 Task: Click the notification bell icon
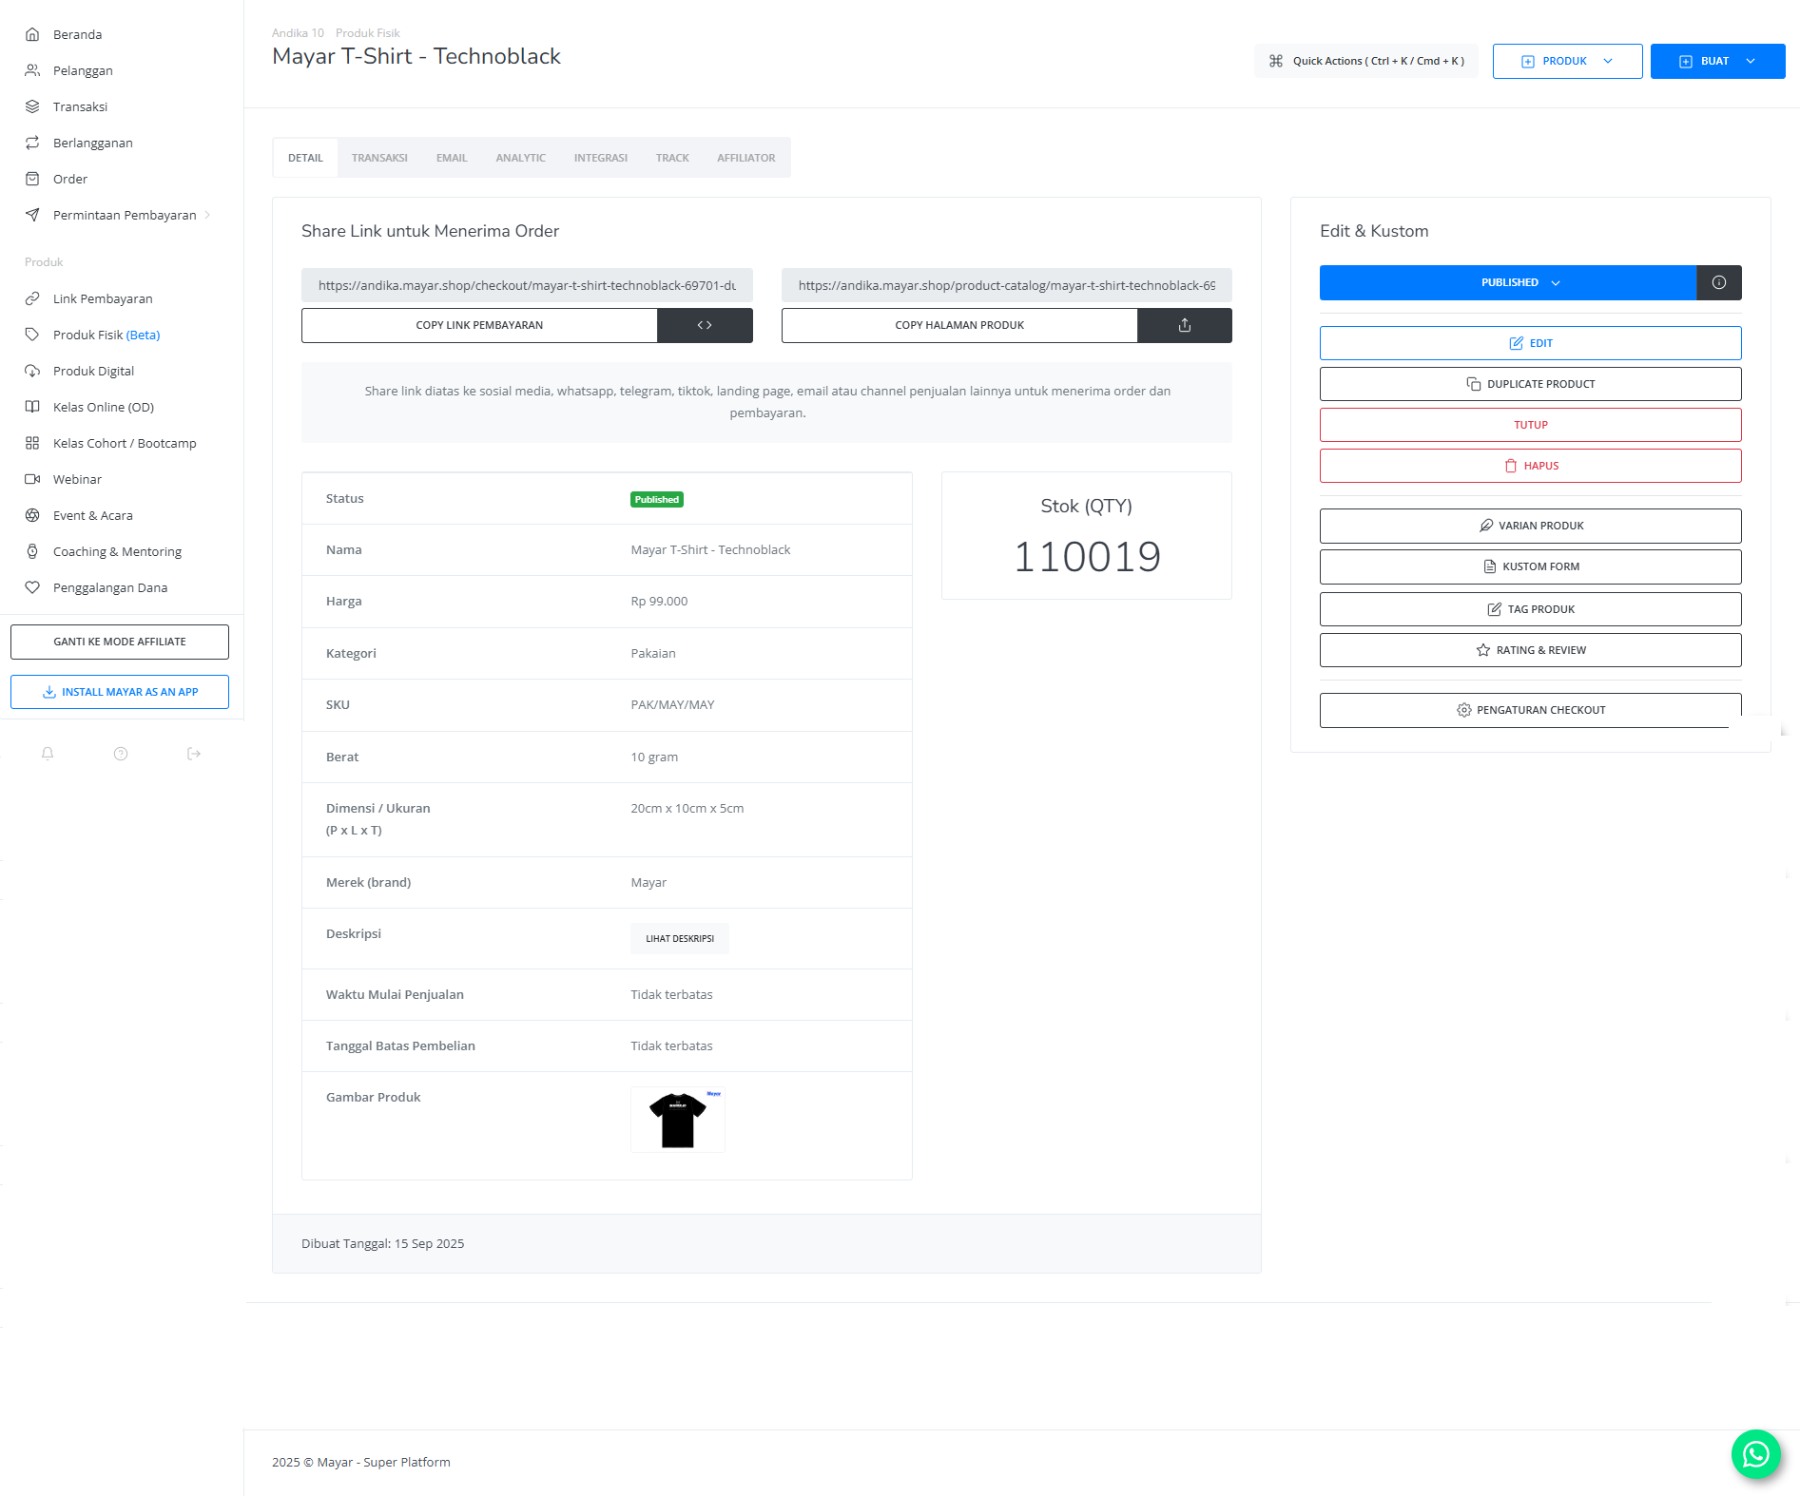(48, 754)
